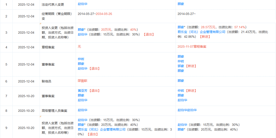The width and height of the screenshot is (276, 138).
Task: Click the 2025-11-07章程备案 link
Action: point(192,47)
